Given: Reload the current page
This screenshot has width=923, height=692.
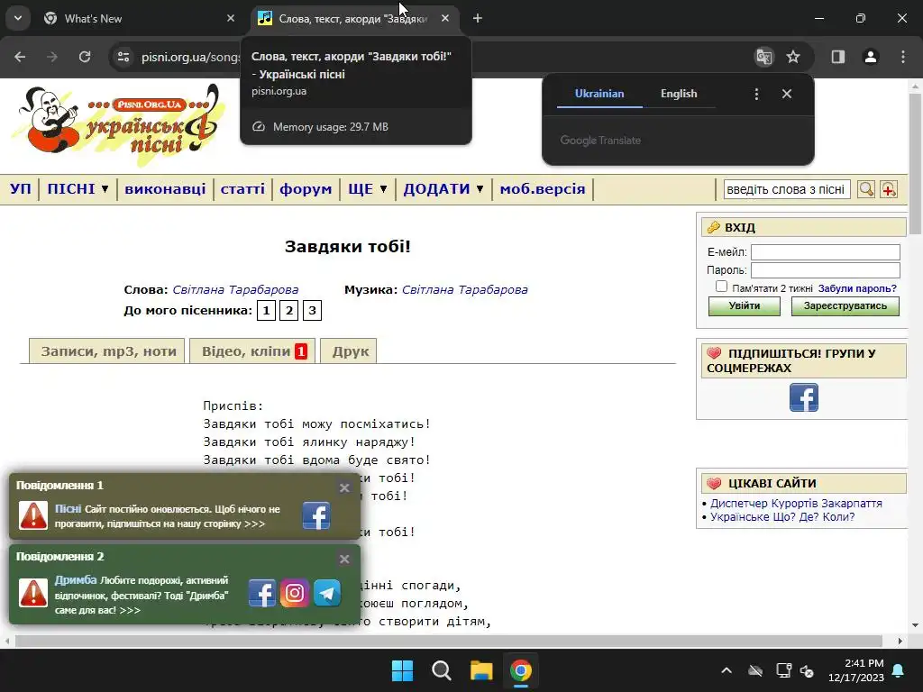Looking at the screenshot, I should click(85, 57).
